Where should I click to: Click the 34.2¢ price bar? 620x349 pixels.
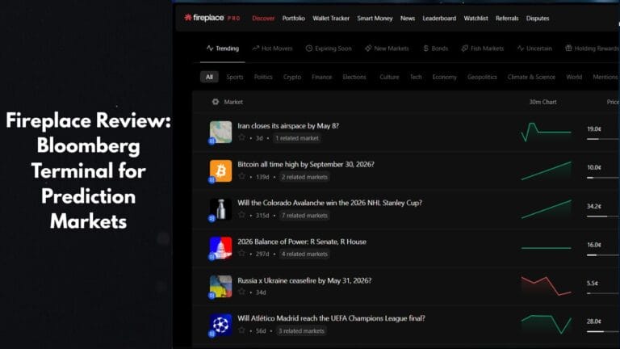pyautogui.click(x=602, y=216)
